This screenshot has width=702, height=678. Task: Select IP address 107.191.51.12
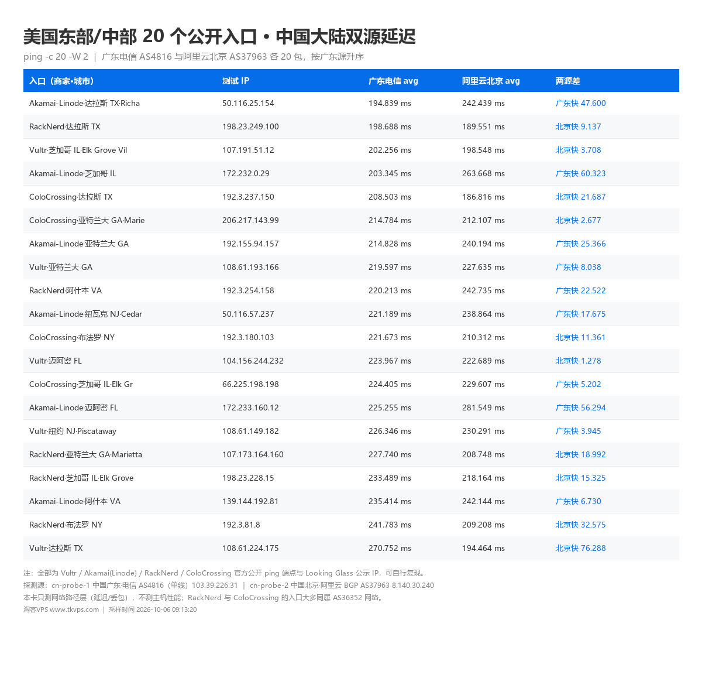[x=248, y=150]
